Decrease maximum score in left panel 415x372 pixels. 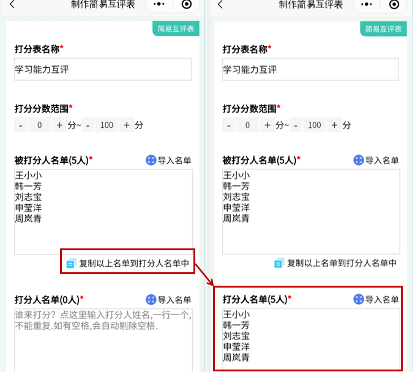(x=88, y=125)
